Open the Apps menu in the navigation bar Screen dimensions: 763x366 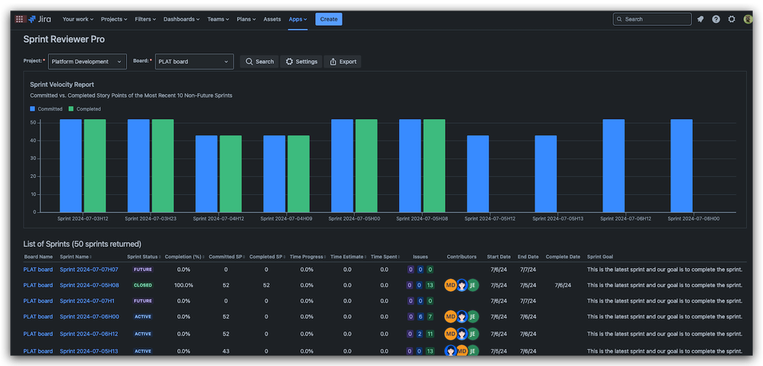click(297, 19)
